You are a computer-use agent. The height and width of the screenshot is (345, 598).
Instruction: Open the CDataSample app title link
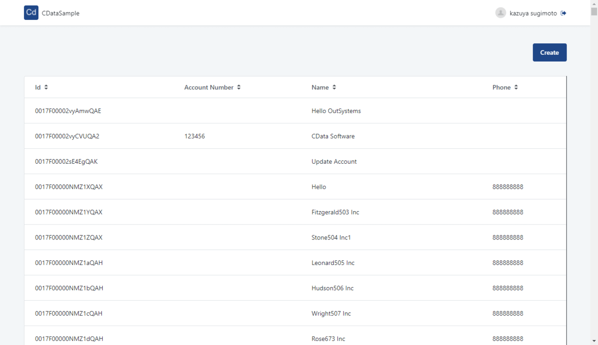[x=60, y=13]
